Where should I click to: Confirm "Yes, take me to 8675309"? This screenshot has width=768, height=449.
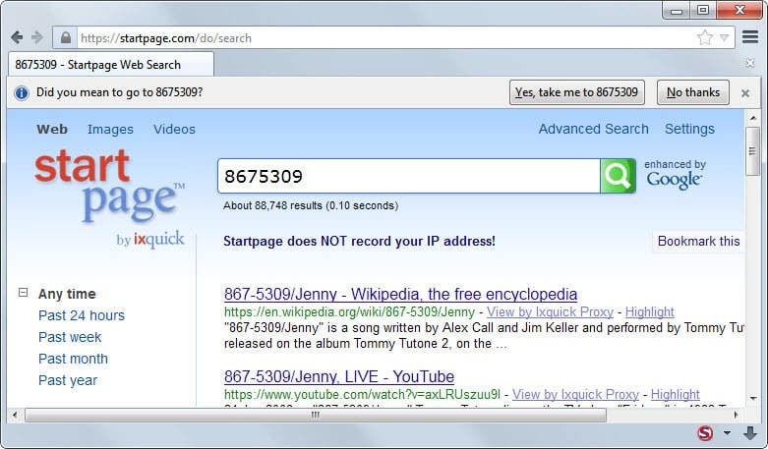tap(577, 92)
